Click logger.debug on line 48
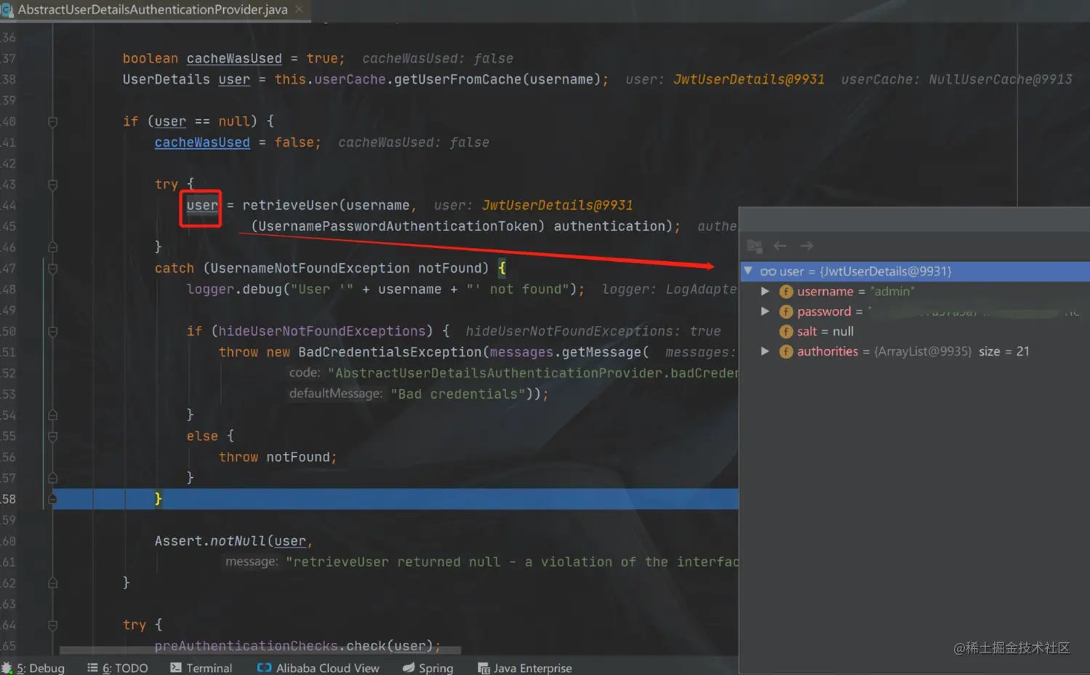This screenshot has width=1090, height=675. 233,289
